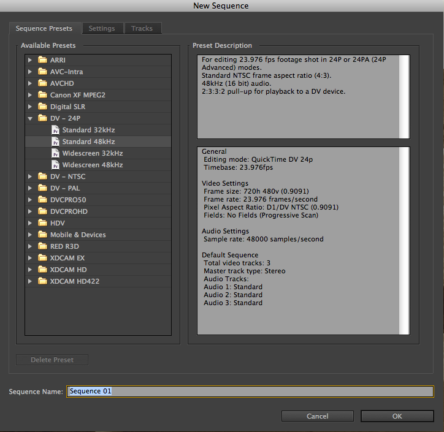Click the AVC-Intra folder name
Screen dimensions: 444x432
67,72
